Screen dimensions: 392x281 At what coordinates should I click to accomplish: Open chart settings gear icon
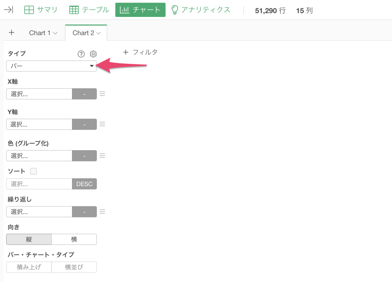coord(93,54)
